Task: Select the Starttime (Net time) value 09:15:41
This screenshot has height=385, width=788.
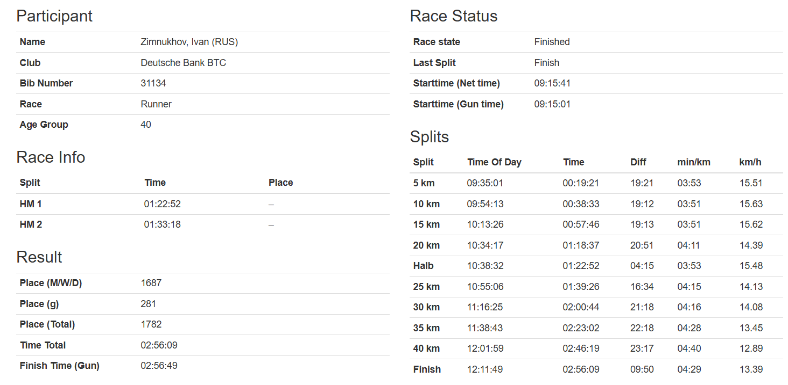Action: tap(552, 83)
